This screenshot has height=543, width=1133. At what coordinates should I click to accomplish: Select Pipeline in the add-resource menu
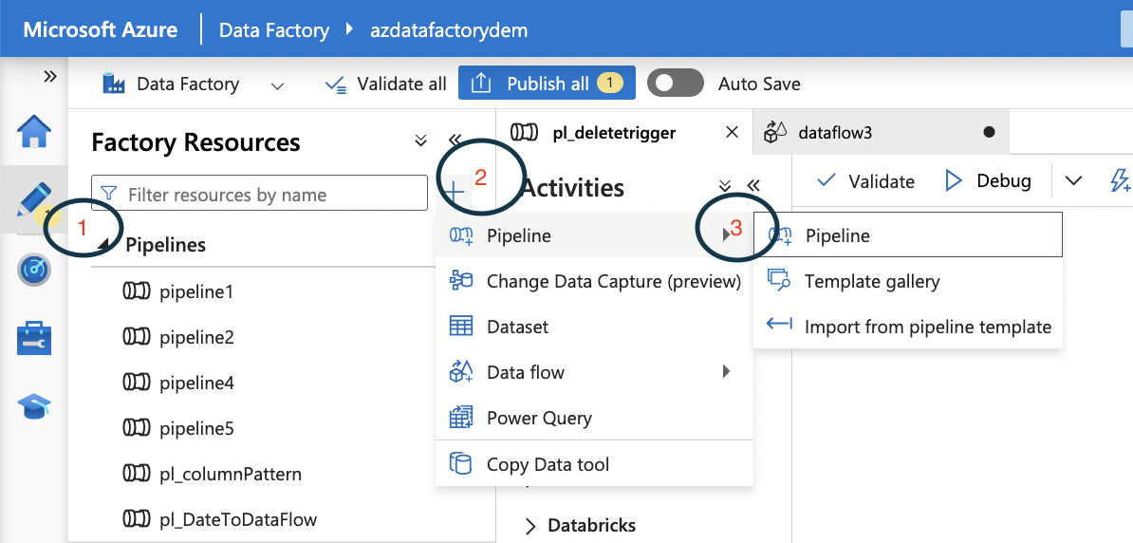(594, 235)
